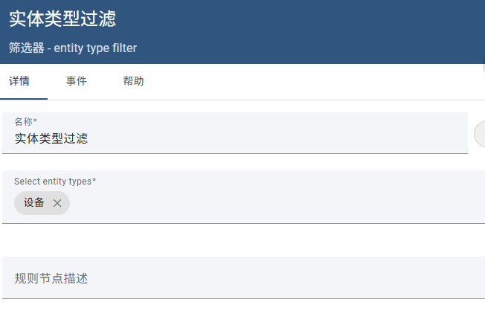
Task: Open the Select entity types dropdown field
Action: pyautogui.click(x=243, y=197)
